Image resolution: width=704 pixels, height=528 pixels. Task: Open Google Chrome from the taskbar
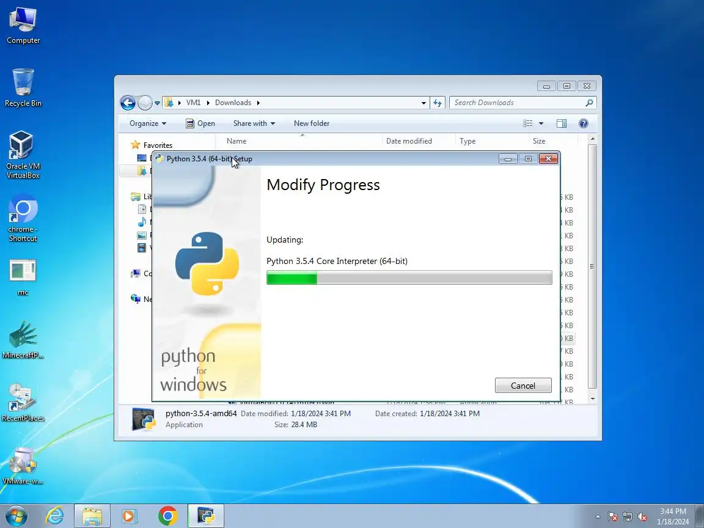coord(167,516)
